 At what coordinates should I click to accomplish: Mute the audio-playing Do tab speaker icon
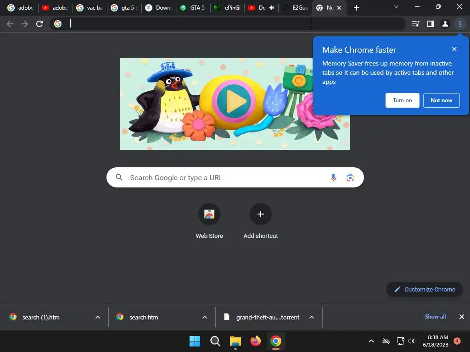[x=272, y=8]
